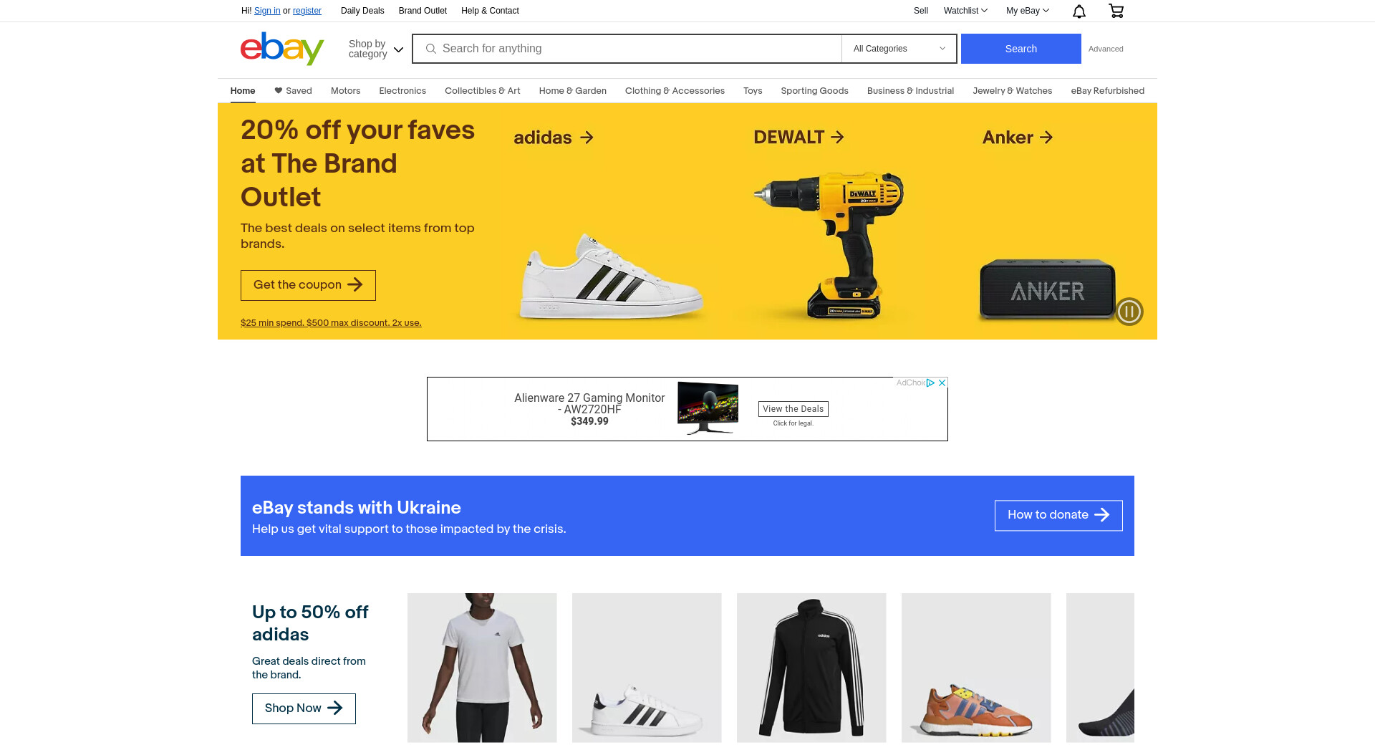The image size is (1375, 745).
Task: Open Saved items with heart icon
Action: click(293, 91)
